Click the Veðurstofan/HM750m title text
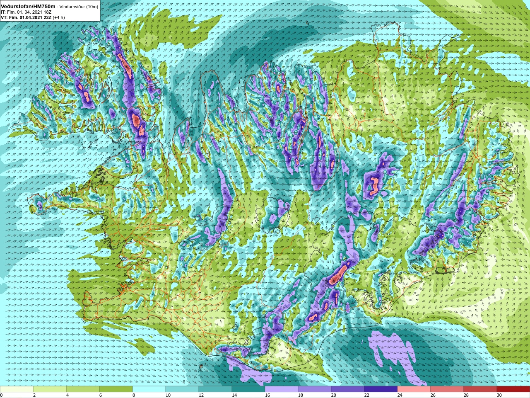530x398 pixels. [28, 6]
